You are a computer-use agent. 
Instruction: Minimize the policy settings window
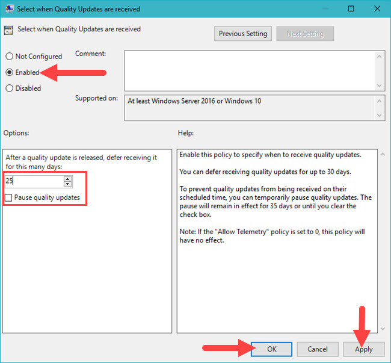(x=325, y=9)
